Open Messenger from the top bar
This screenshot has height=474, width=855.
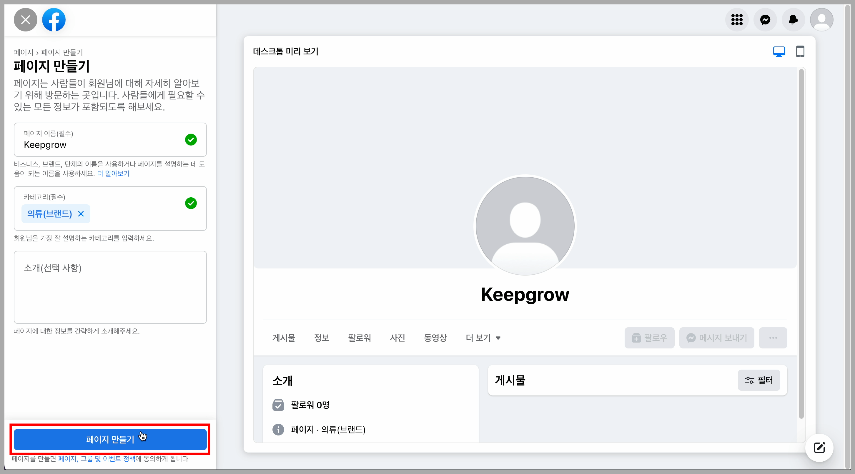tap(765, 20)
